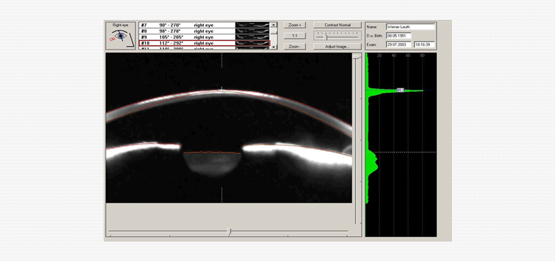Click the Right eye orientation diagram icon

click(120, 35)
